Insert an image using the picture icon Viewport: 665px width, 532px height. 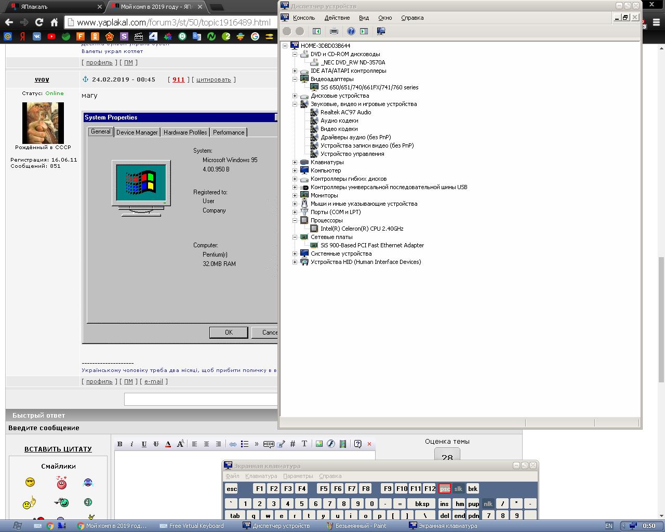319,444
